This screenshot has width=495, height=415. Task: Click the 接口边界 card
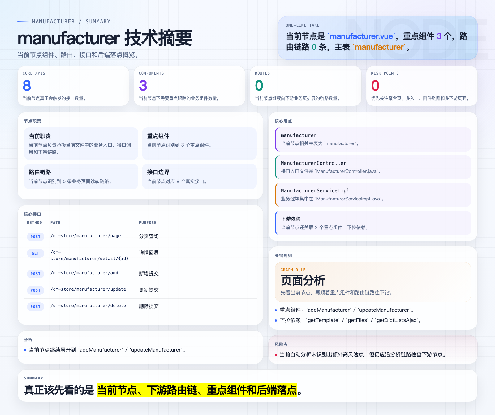coord(199,176)
